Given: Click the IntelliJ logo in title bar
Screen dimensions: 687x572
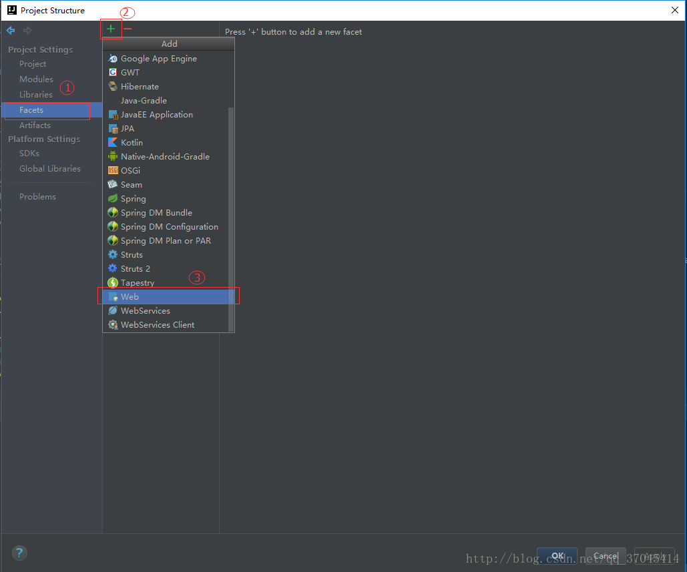Looking at the screenshot, I should (x=12, y=10).
